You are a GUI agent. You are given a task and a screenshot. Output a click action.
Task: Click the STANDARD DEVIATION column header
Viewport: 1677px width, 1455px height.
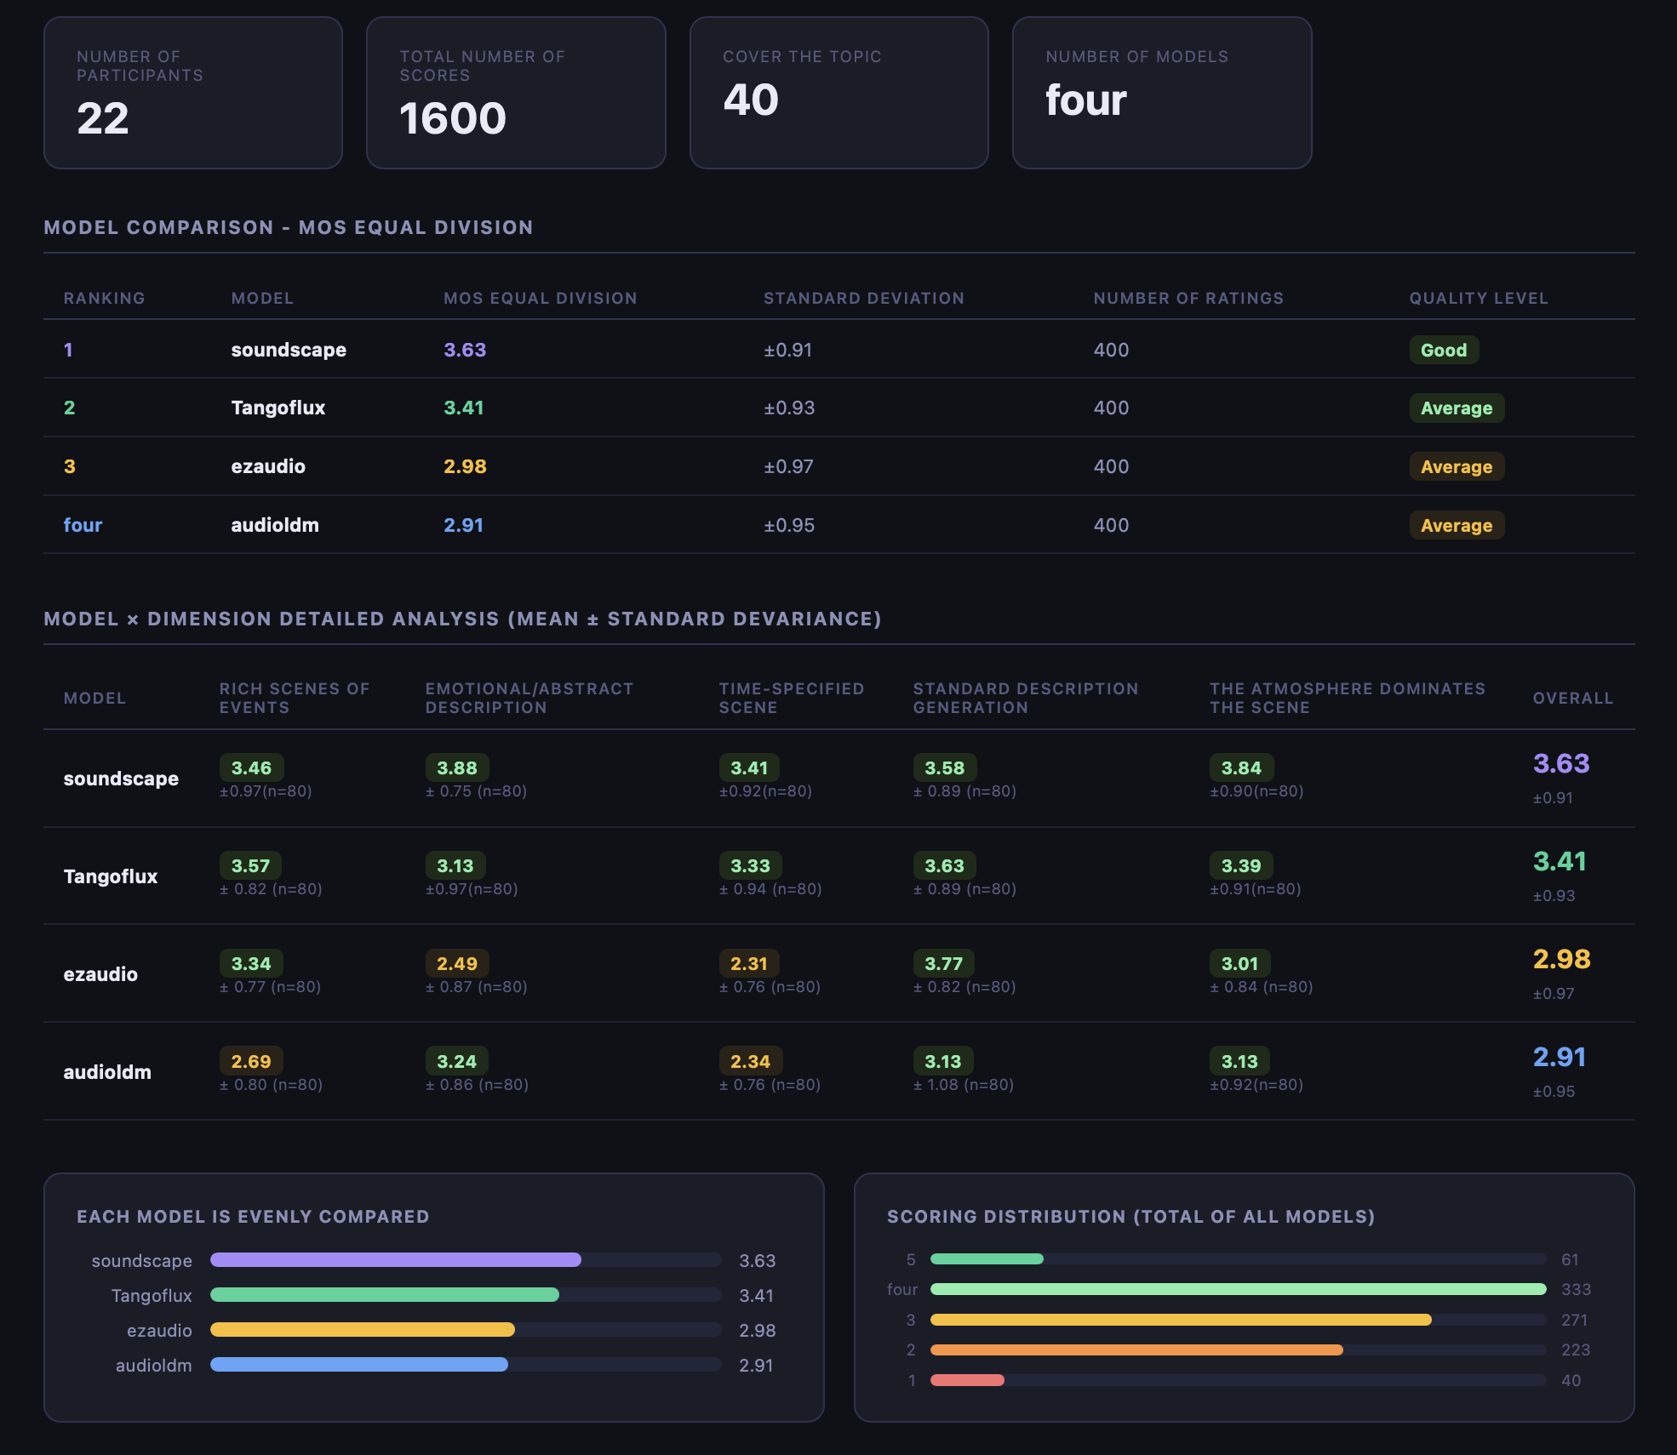[864, 298]
